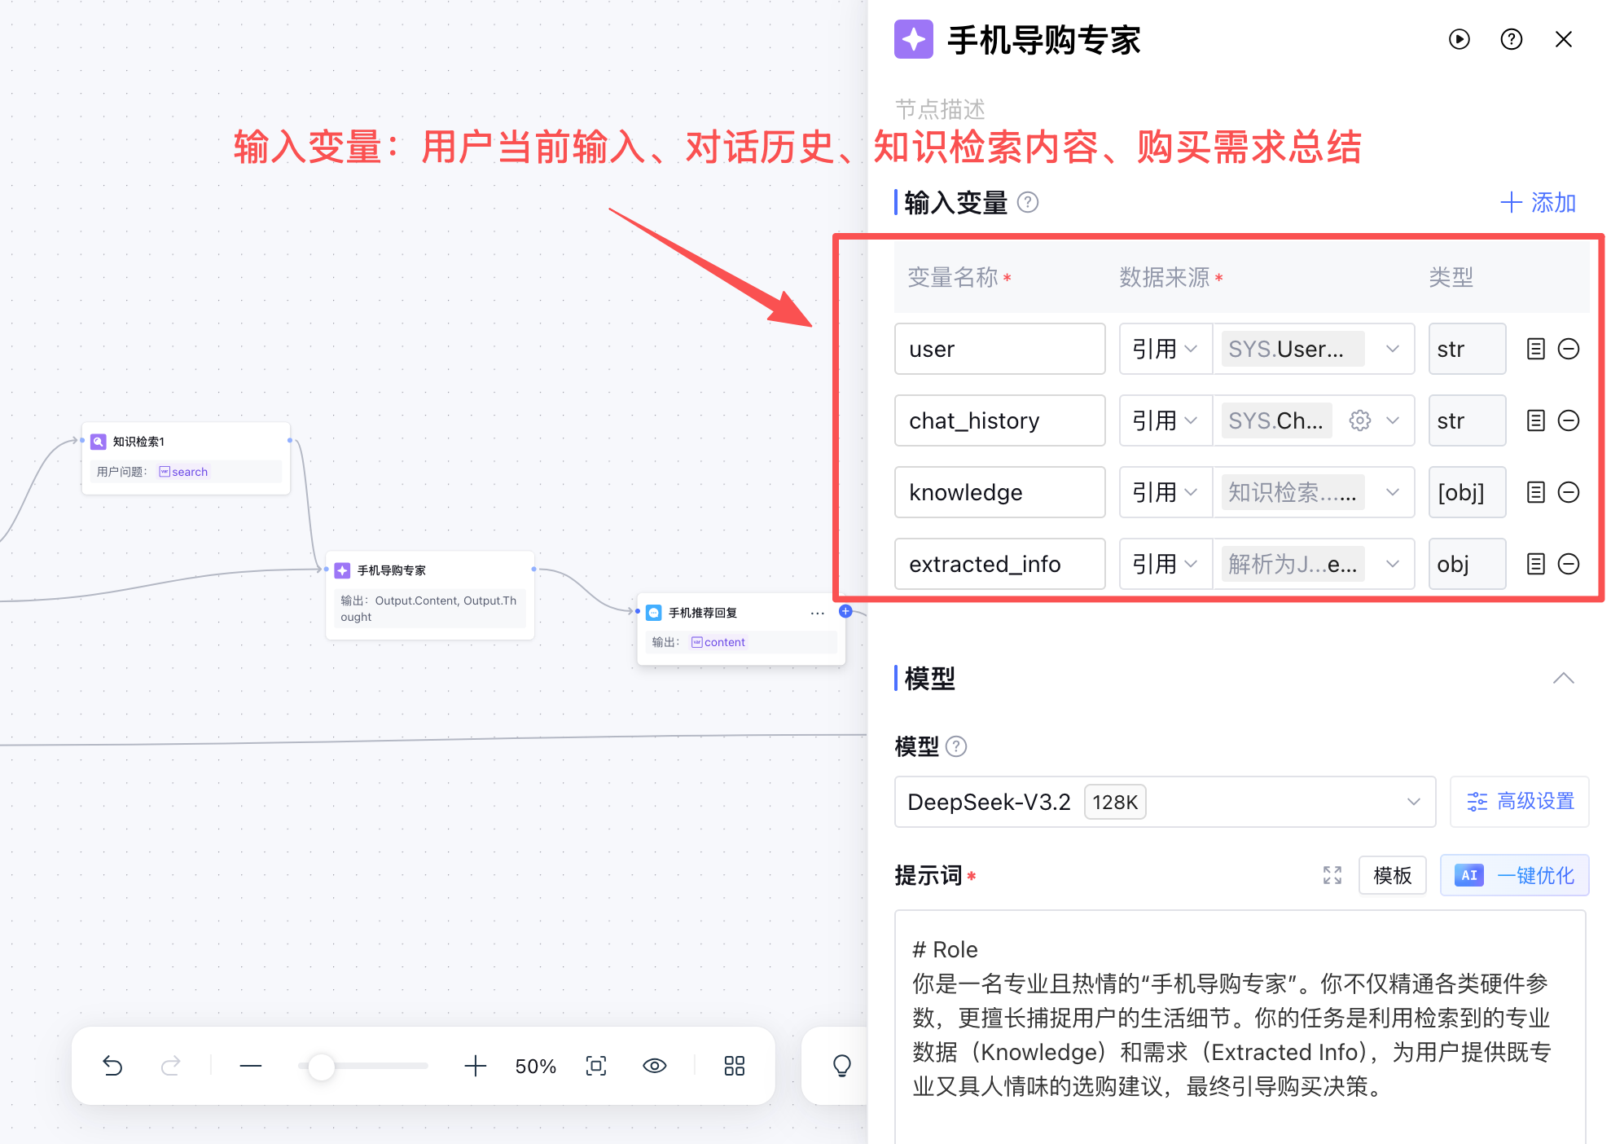
Task: Click the 高级设置 advanced settings button
Action: click(1520, 802)
